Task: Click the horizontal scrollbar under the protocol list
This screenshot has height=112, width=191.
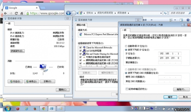Action: pyautogui.click(x=100, y=68)
